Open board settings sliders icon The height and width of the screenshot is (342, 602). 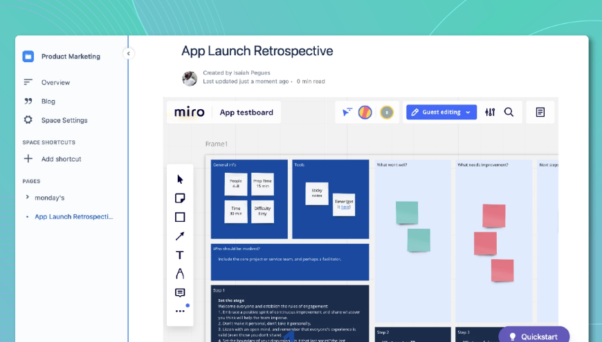(x=490, y=112)
